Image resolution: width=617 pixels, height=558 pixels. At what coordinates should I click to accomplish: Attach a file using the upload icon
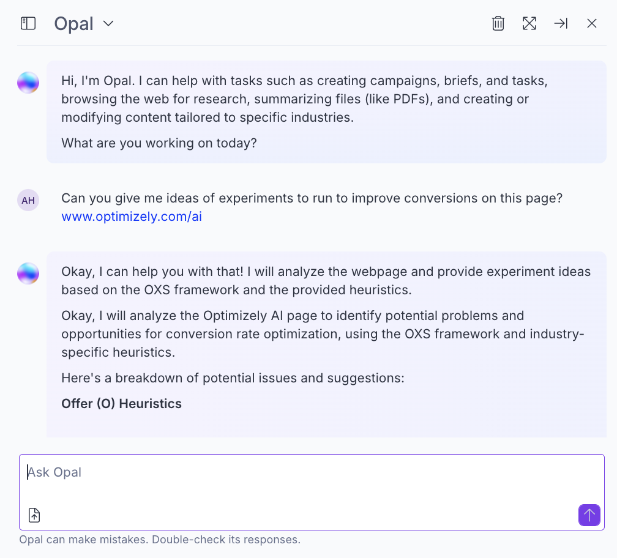pyautogui.click(x=34, y=515)
